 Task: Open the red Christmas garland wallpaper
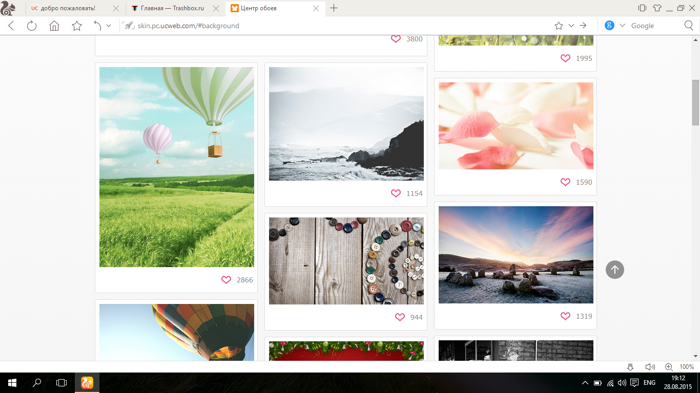tap(346, 351)
